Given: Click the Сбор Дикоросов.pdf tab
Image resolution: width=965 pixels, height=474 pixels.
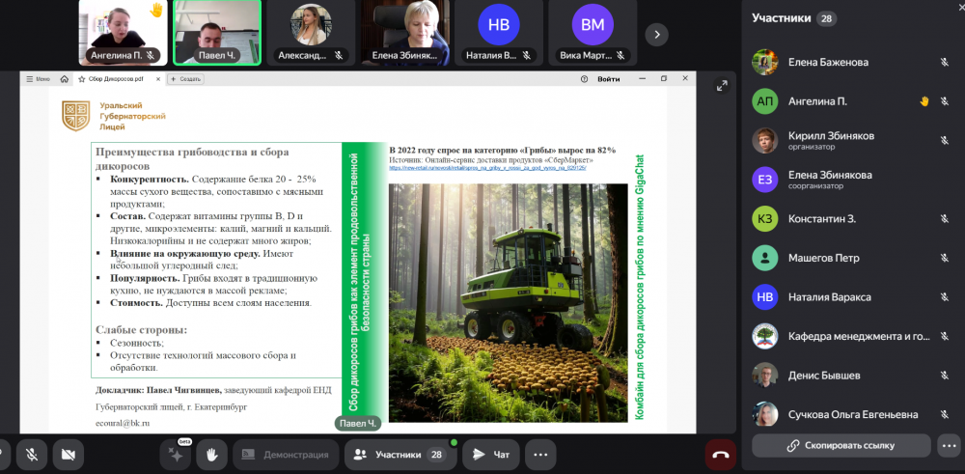Looking at the screenshot, I should click(116, 79).
